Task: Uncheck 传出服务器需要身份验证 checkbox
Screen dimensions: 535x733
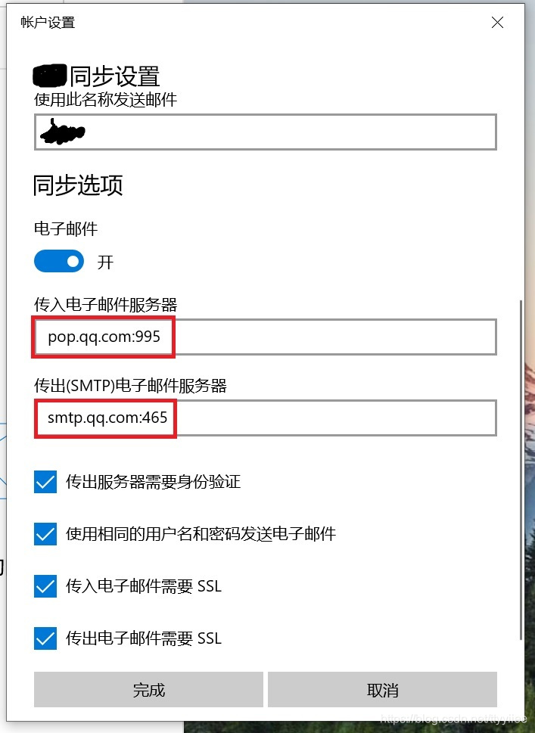Action: click(45, 482)
